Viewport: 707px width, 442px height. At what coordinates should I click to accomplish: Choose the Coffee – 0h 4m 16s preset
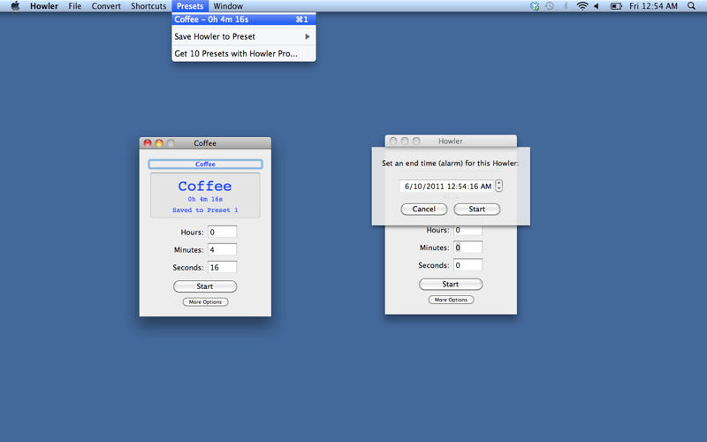[x=244, y=19]
